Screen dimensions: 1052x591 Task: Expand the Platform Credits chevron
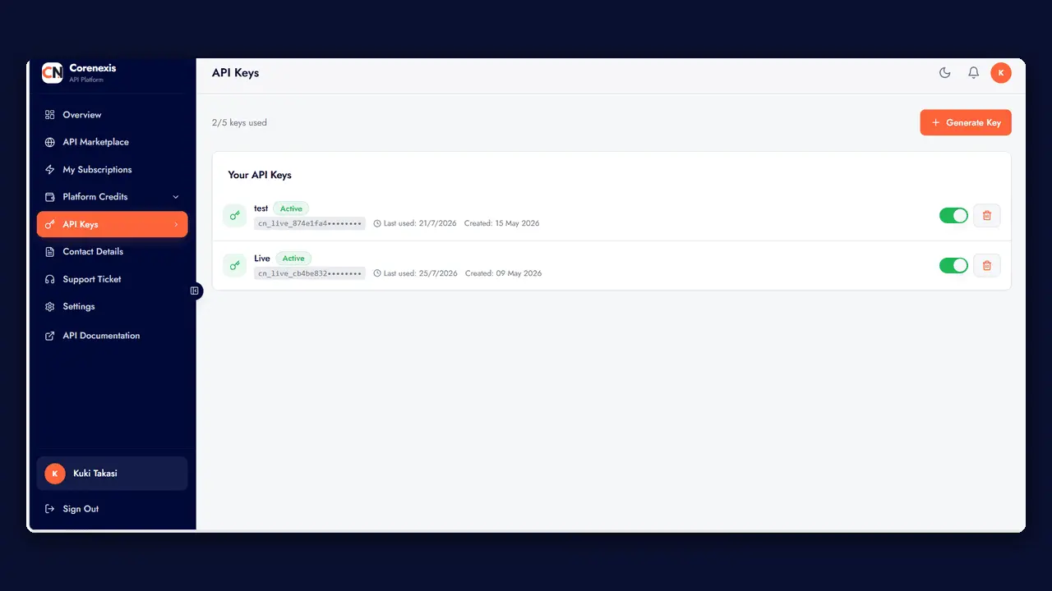tap(176, 197)
